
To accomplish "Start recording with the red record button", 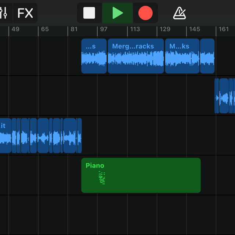I will pyautogui.click(x=145, y=13).
